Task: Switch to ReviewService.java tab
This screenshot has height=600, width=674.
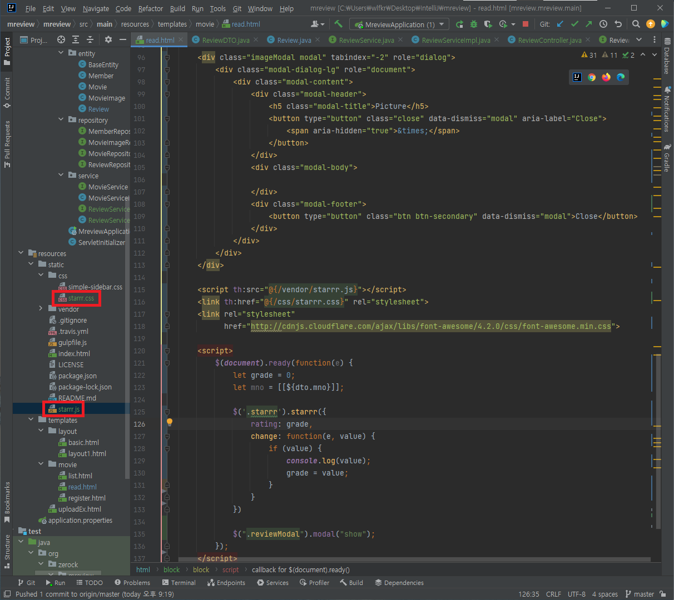Action: point(366,40)
